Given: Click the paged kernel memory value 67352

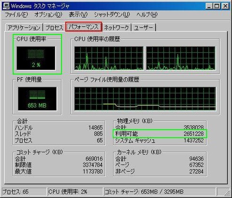Looking at the screenshot, I should (197, 165).
